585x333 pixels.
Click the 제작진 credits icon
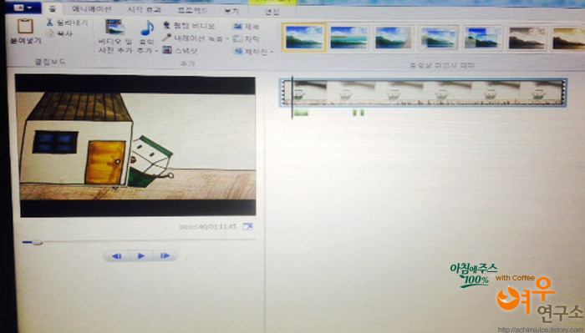(238, 52)
